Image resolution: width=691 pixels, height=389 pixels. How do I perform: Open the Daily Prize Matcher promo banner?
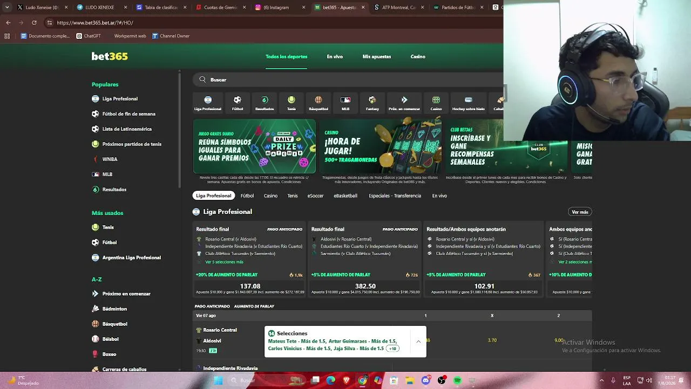coord(254,146)
